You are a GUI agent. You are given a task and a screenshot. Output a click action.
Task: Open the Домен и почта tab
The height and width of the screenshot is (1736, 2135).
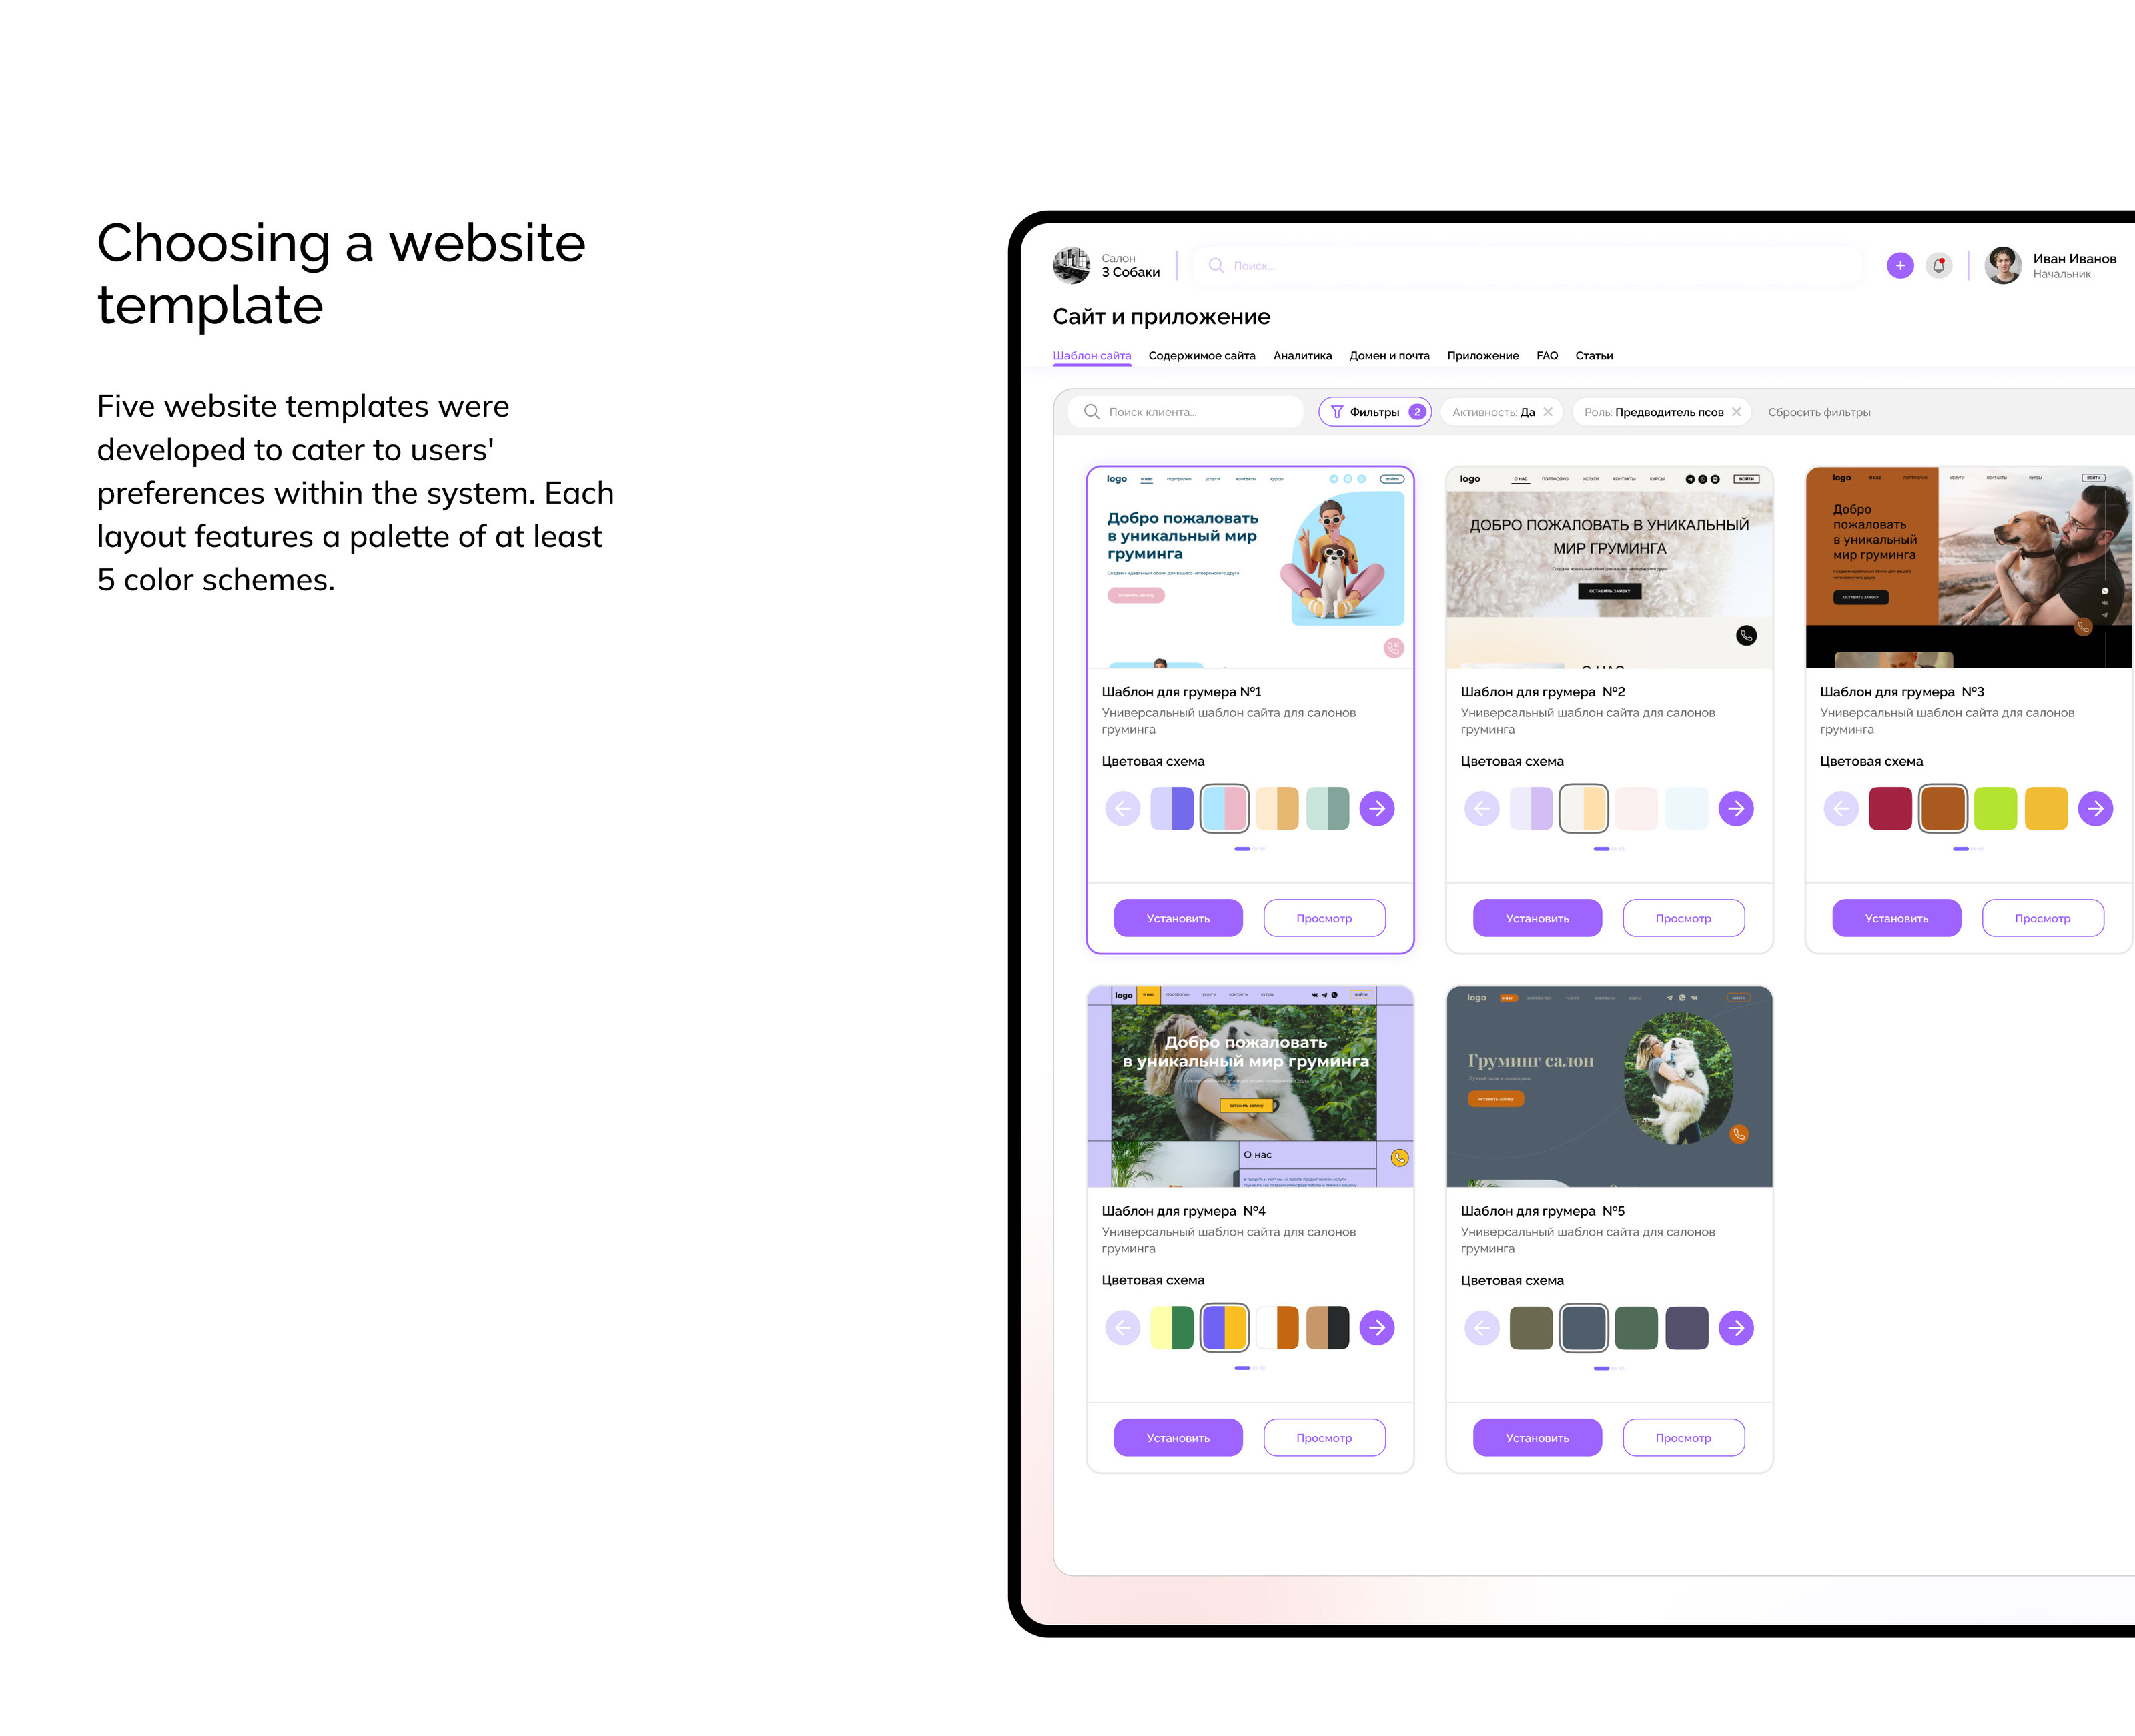[x=1388, y=356]
